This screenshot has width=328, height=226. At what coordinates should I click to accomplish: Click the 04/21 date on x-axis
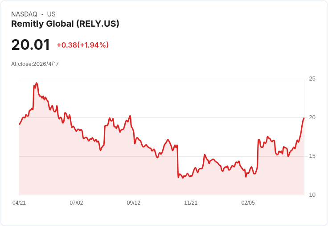click(19, 203)
